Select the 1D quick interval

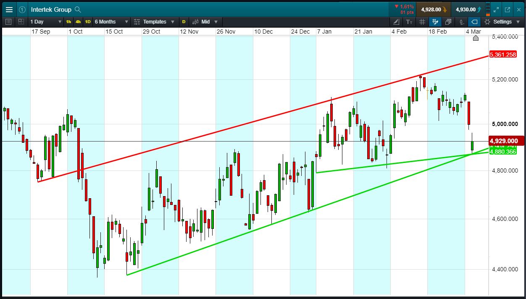click(x=88, y=22)
